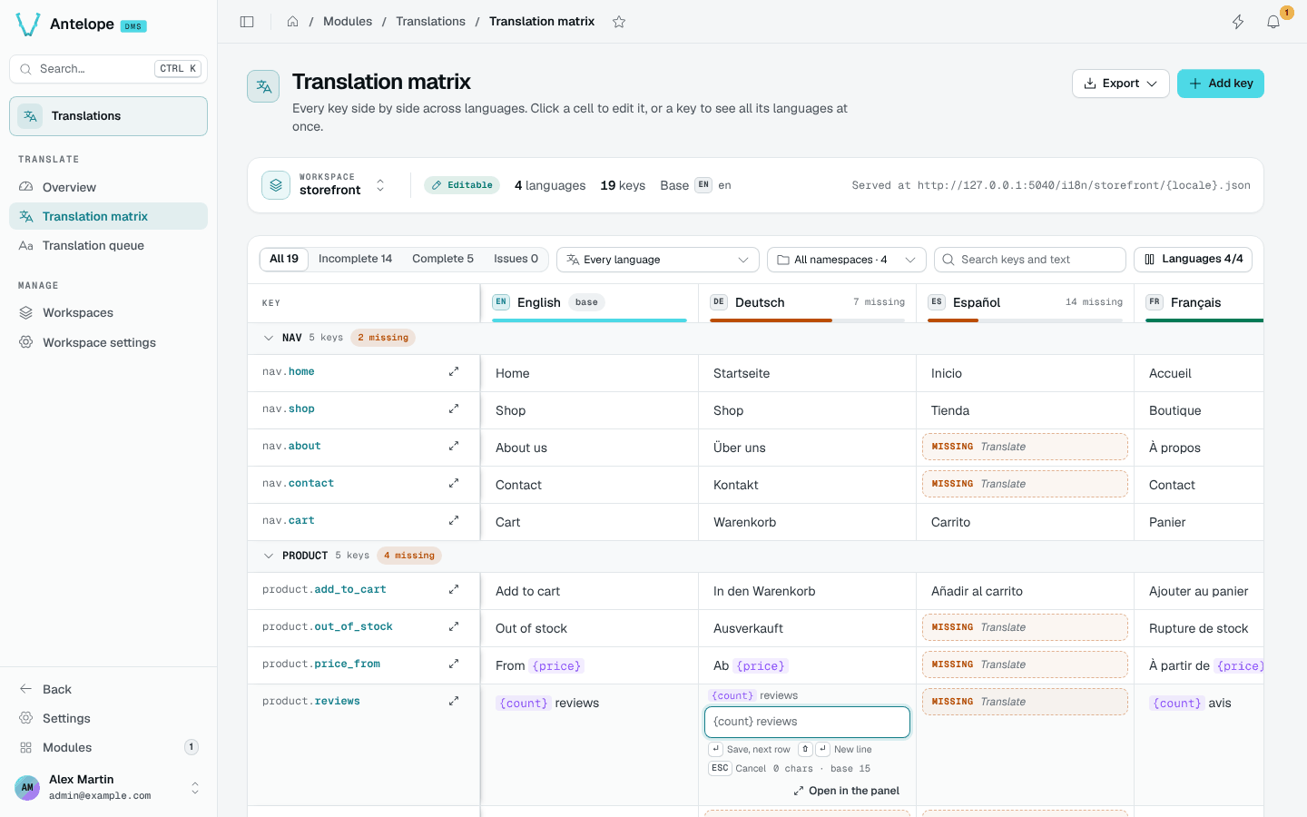Expand nav.shop key details

coord(454,408)
